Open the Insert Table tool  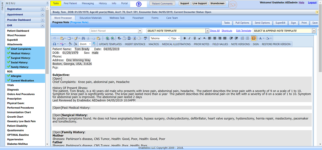click(x=69, y=38)
